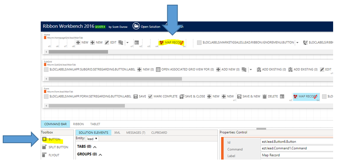
Task: Click the Label field containing Map Record
Action: click(296, 155)
